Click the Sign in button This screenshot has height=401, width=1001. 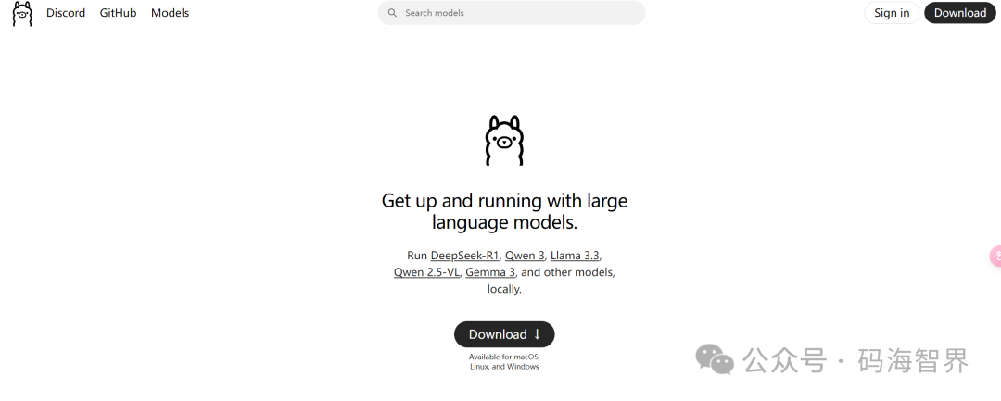(x=892, y=13)
